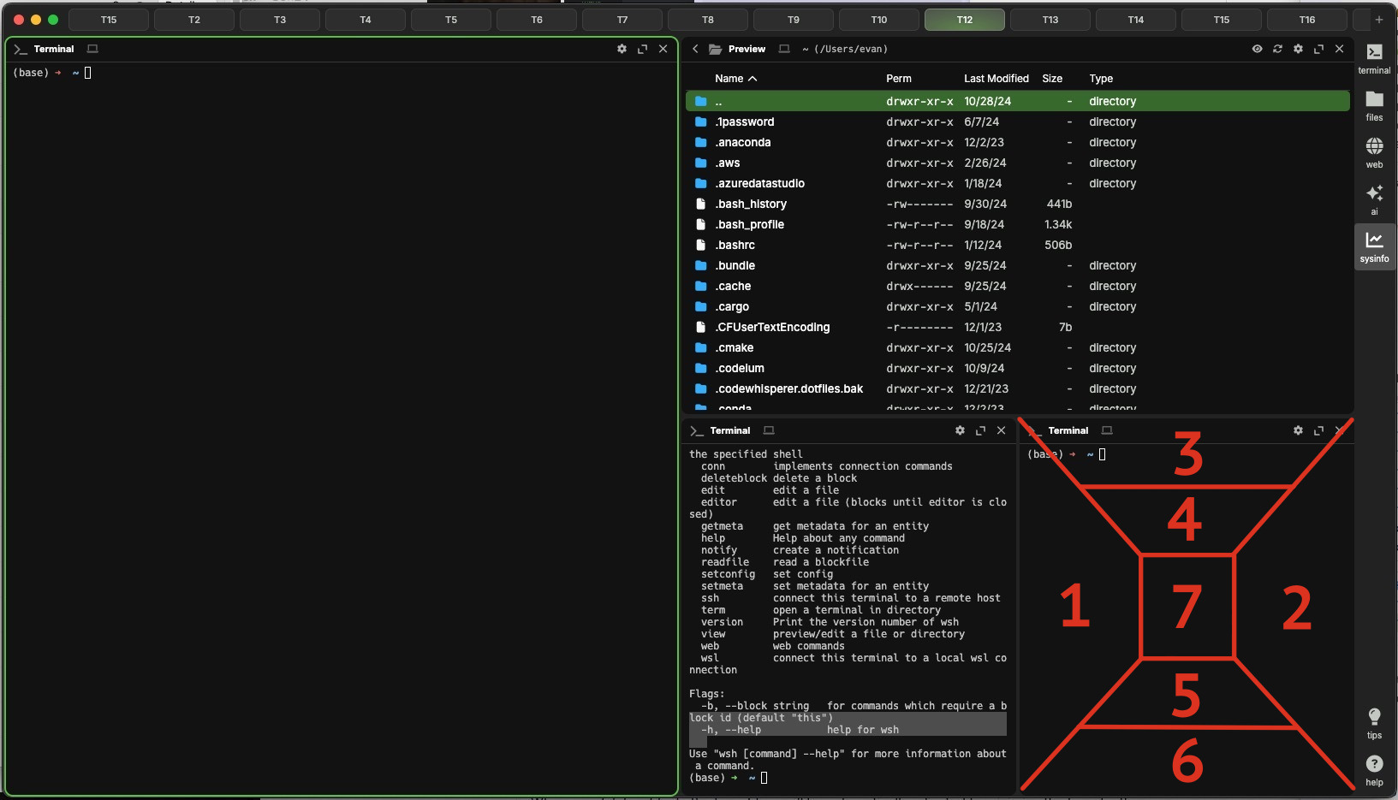1398x800 pixels.
Task: Select the .codewhisperer.dotfiles.bak folder row
Action: pos(1018,388)
